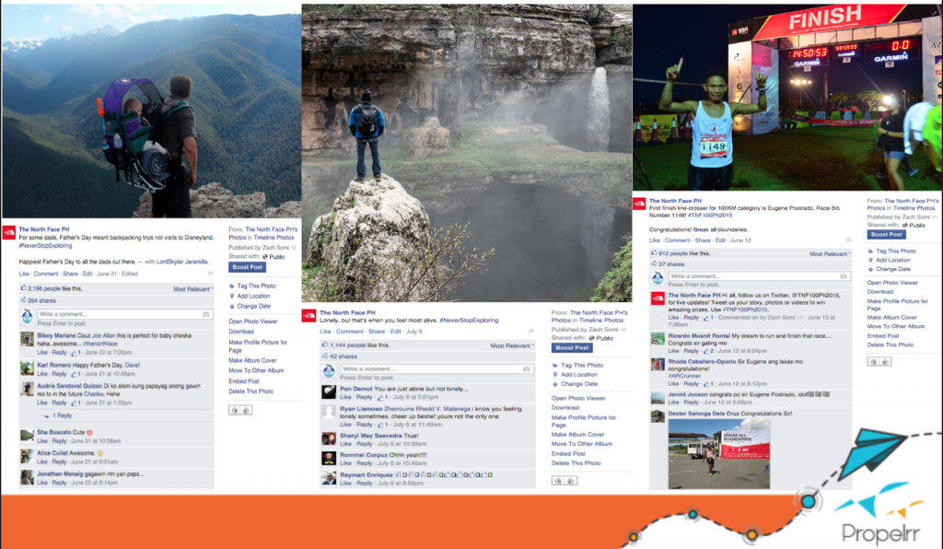Click 42 shares on the July 6 post
Image resolution: width=943 pixels, height=549 pixels.
click(x=343, y=356)
